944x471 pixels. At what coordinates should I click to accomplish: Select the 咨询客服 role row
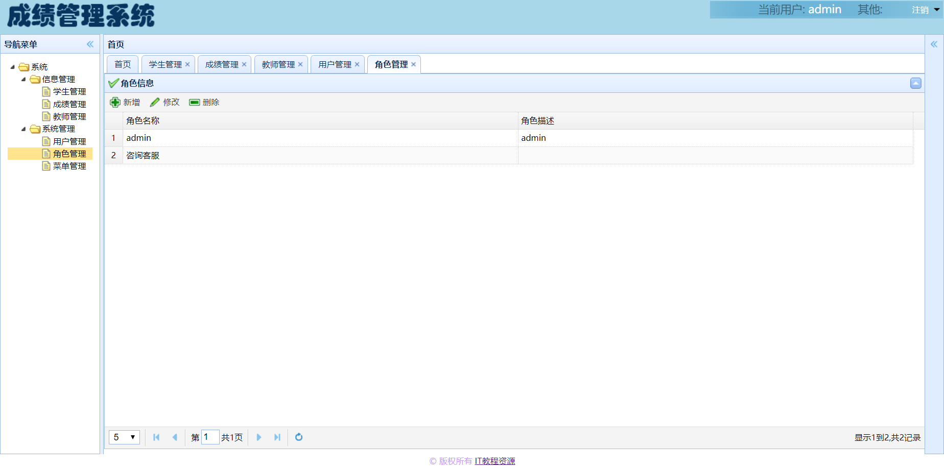tap(509, 156)
